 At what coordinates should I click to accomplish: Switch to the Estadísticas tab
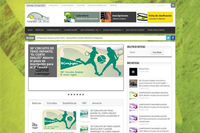70,103
